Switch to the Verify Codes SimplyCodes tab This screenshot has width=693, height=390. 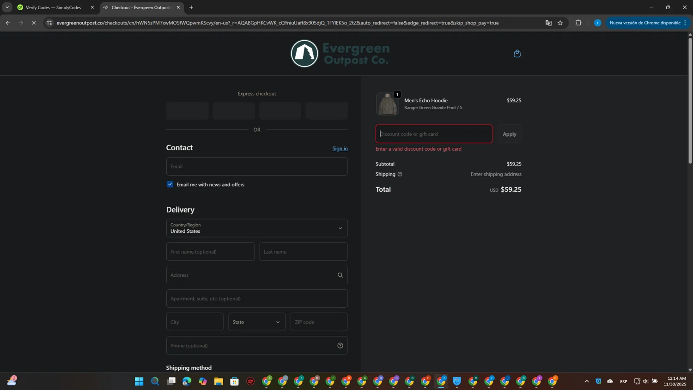(x=53, y=7)
